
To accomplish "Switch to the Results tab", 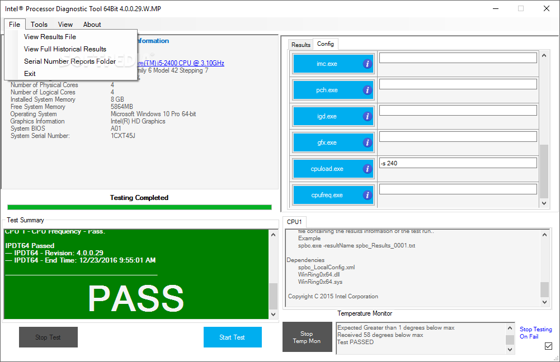I will click(x=301, y=45).
